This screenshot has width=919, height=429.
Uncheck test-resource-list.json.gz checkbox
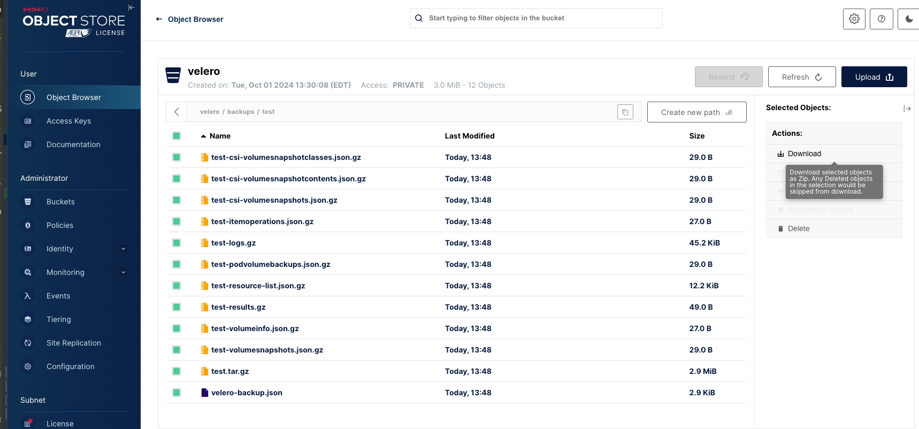click(177, 286)
